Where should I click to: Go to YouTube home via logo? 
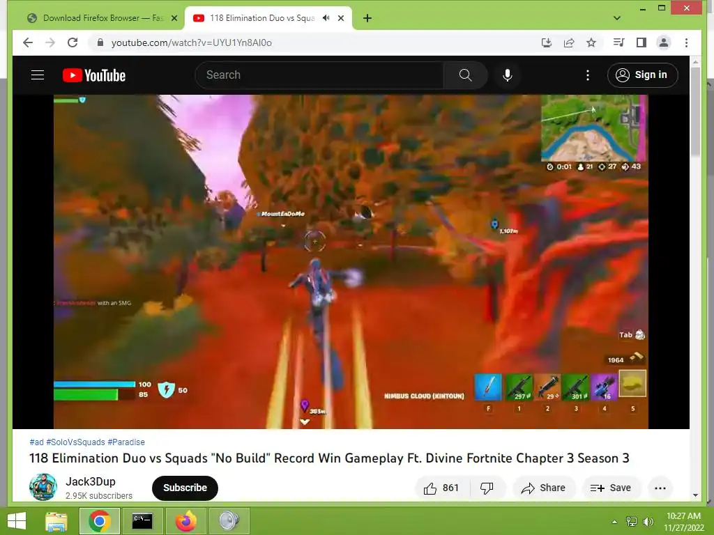[94, 75]
